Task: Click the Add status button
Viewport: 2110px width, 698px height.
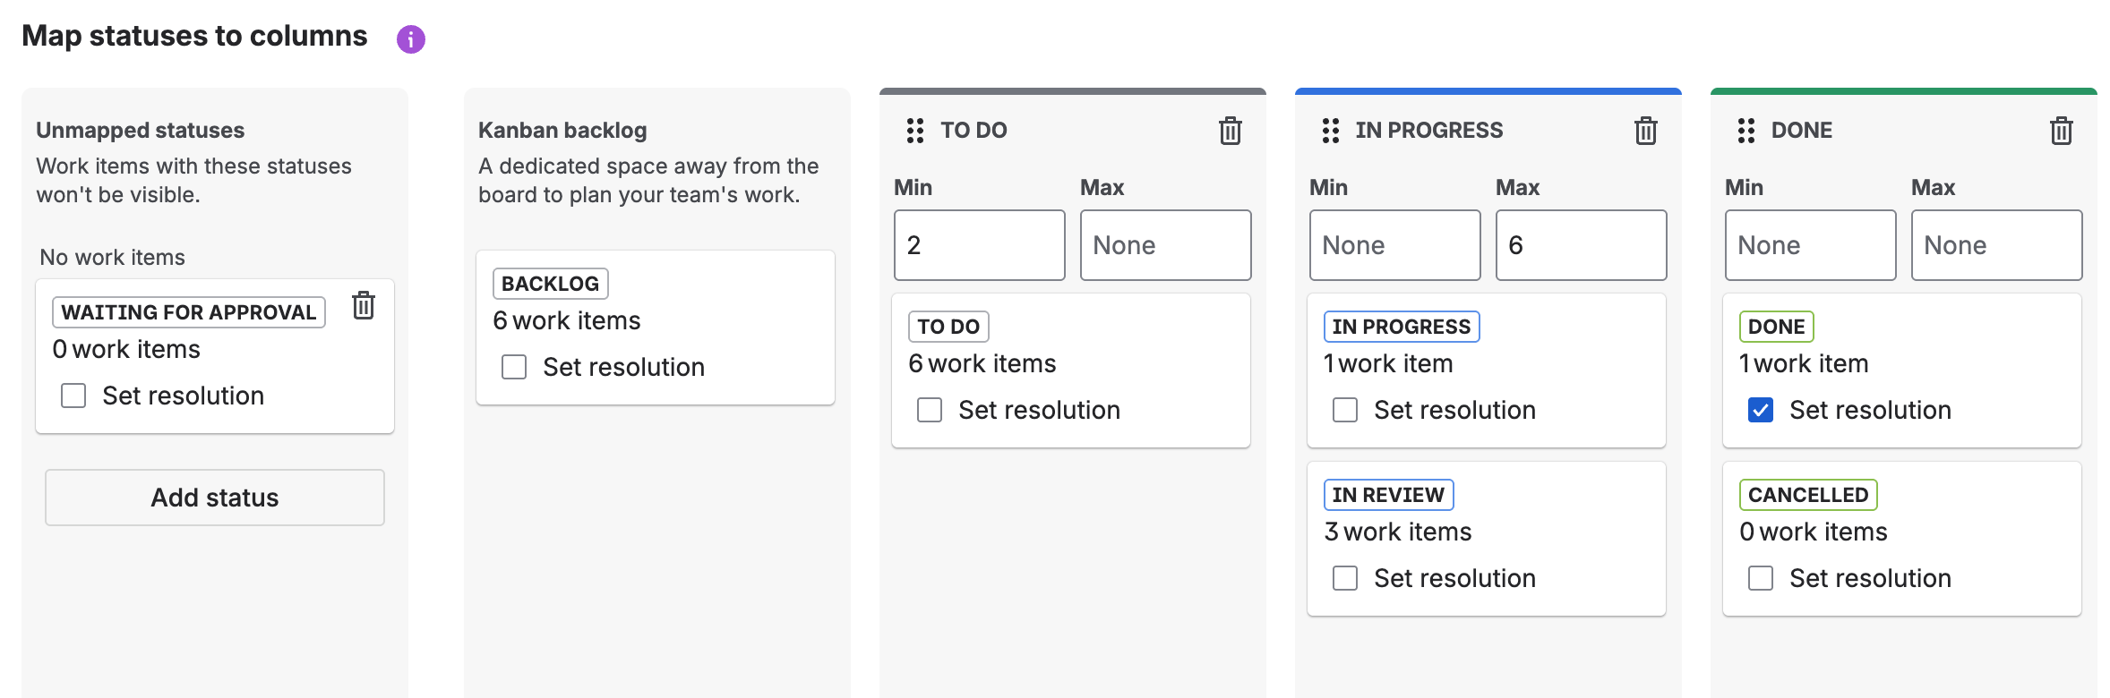Action: click(215, 498)
